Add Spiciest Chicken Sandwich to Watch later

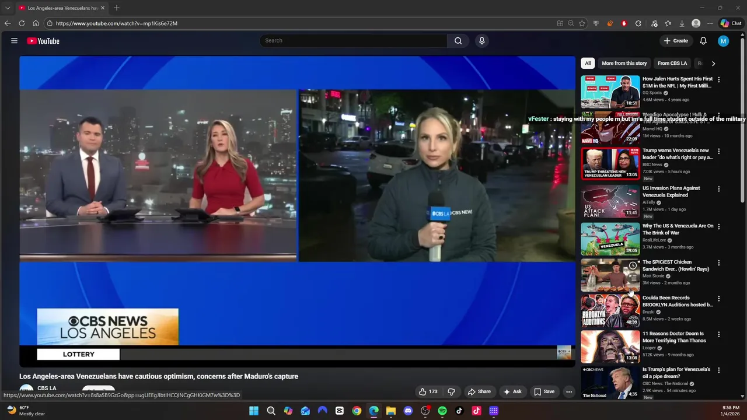coord(633,266)
